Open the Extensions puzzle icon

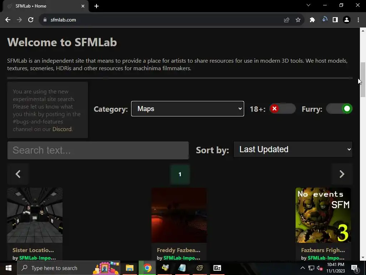click(312, 20)
